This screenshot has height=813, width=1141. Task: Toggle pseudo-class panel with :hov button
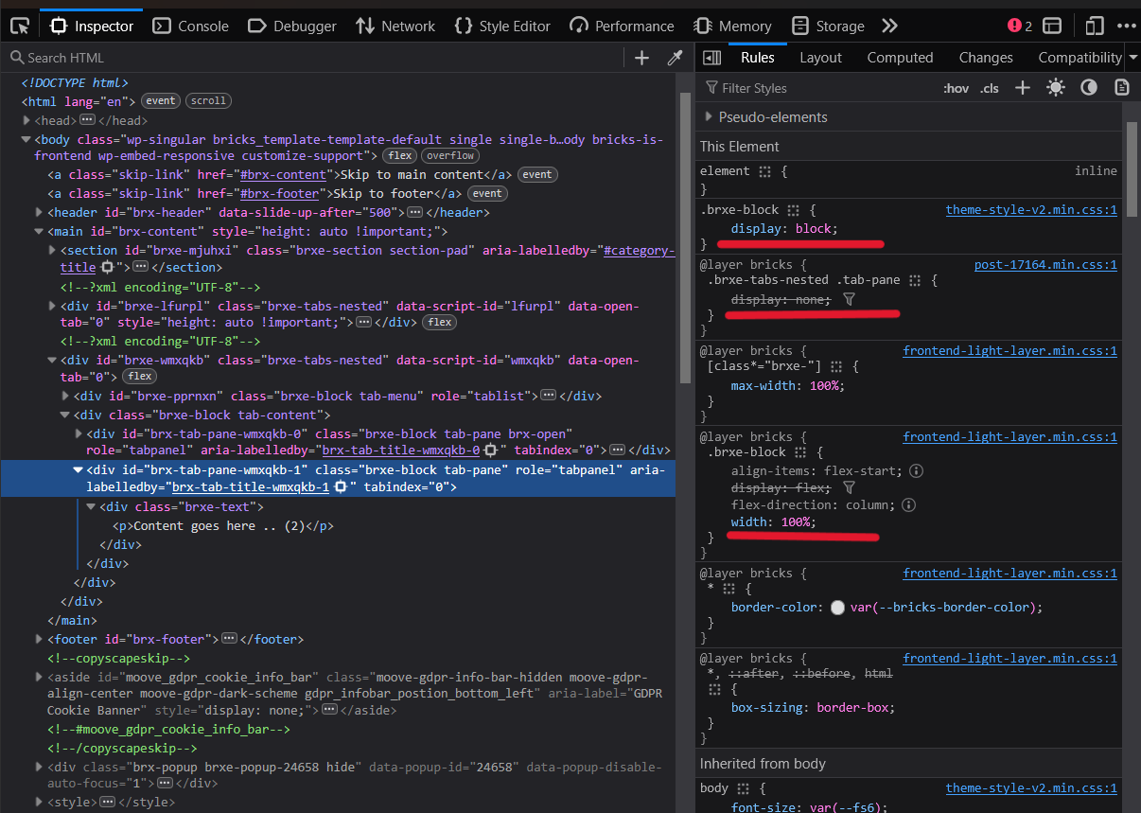pos(956,87)
